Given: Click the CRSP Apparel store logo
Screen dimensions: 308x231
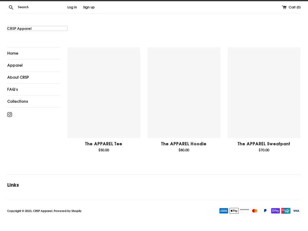Looking at the screenshot, I should (x=37, y=29).
